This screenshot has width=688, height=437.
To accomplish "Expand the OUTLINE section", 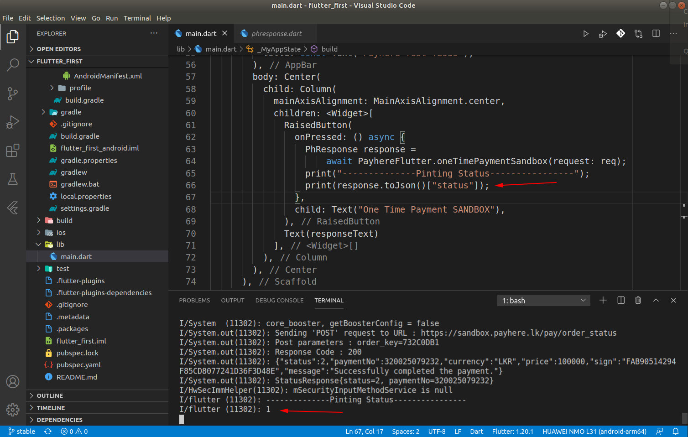I will click(50, 395).
